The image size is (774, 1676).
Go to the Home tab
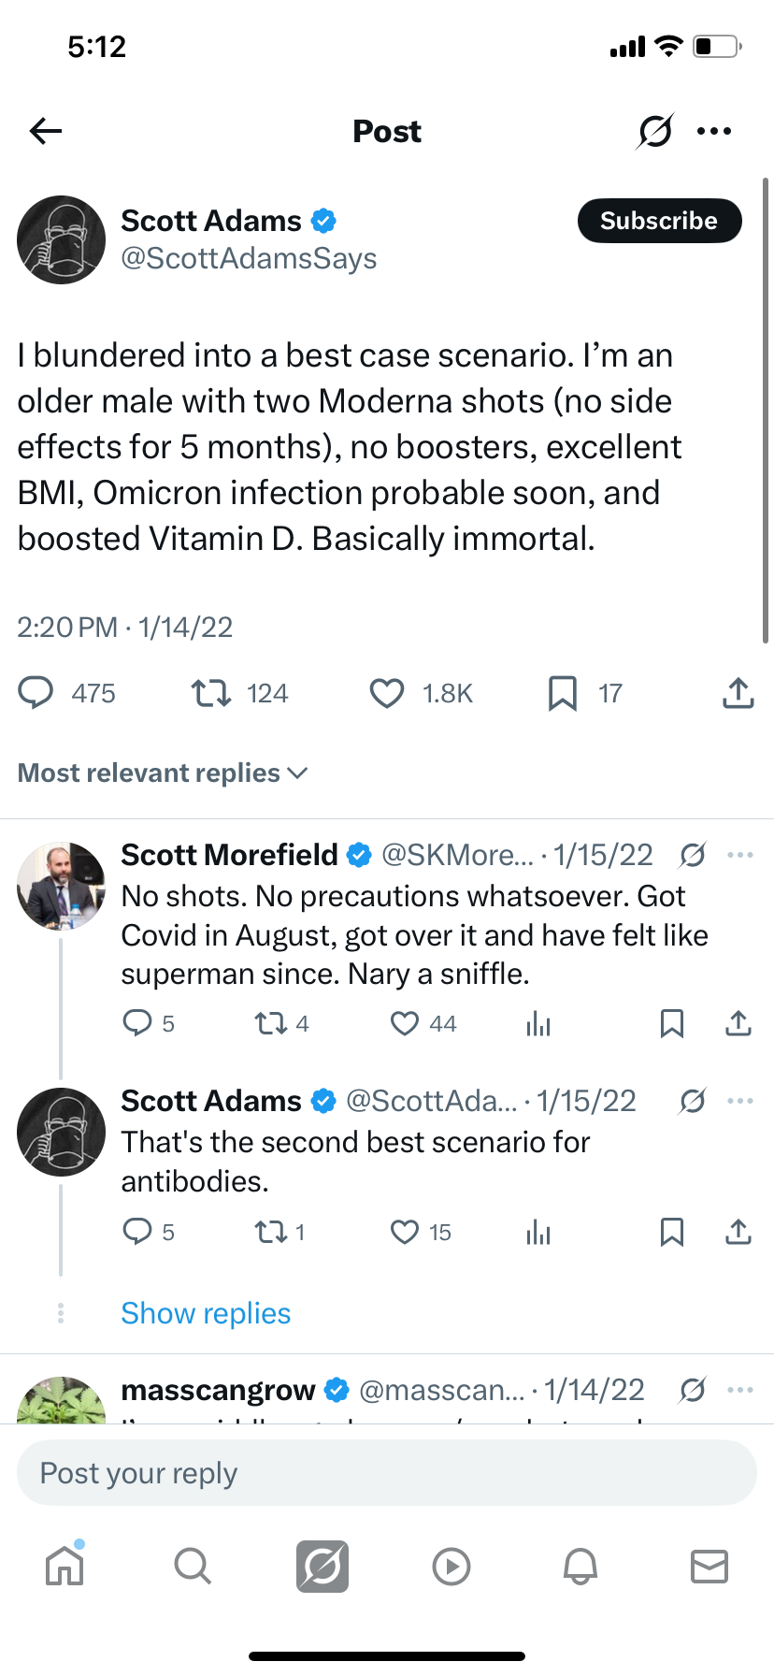(64, 1566)
